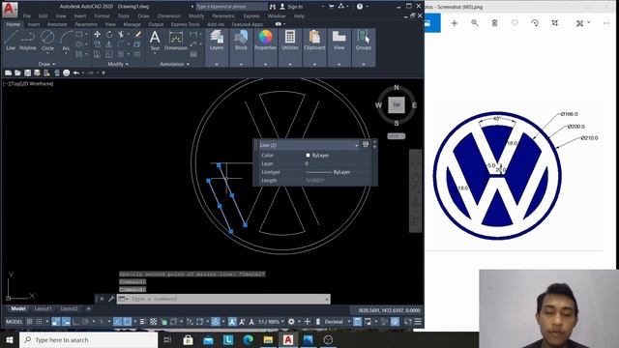Select the Move tool in Modify panel
Screen dimensions: 619x348
pyautogui.click(x=97, y=35)
